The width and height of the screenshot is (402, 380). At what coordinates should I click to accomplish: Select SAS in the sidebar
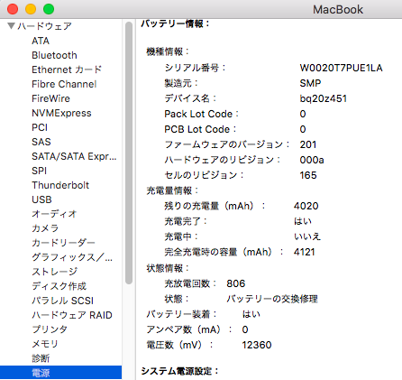pyautogui.click(x=41, y=142)
